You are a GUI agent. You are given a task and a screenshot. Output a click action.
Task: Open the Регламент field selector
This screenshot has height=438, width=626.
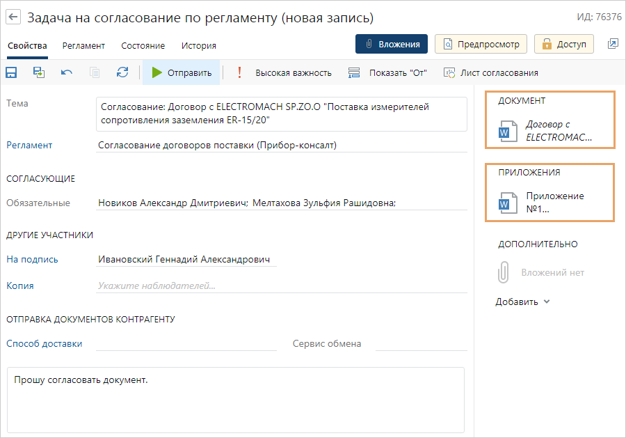[x=282, y=146]
